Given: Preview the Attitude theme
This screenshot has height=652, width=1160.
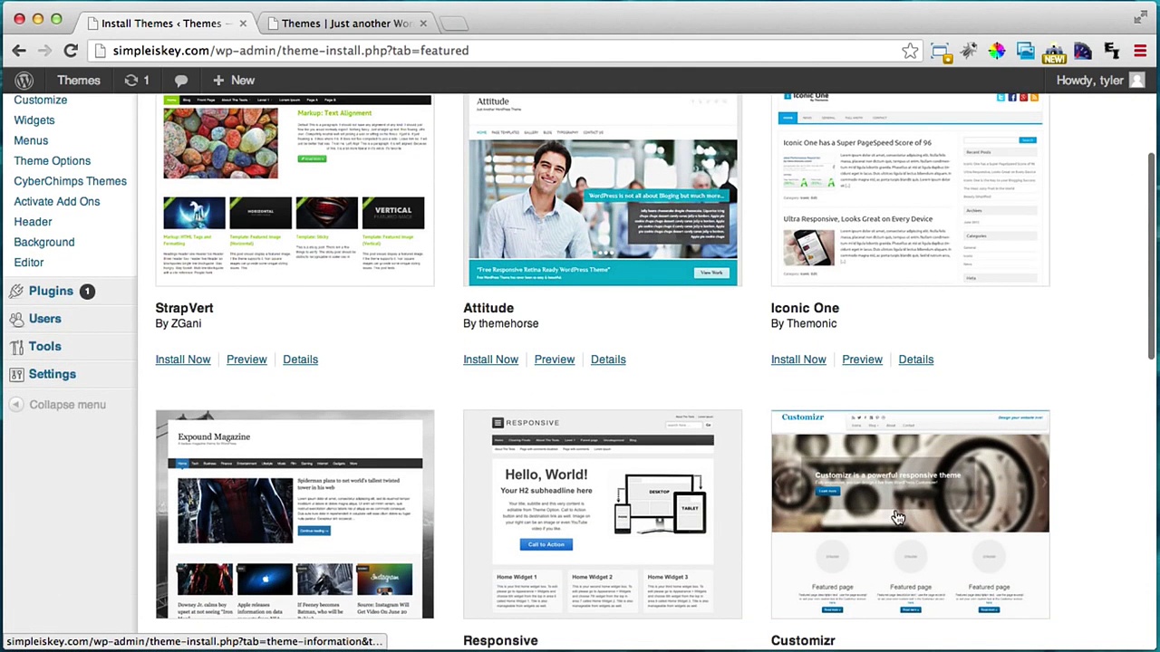Looking at the screenshot, I should coord(555,360).
